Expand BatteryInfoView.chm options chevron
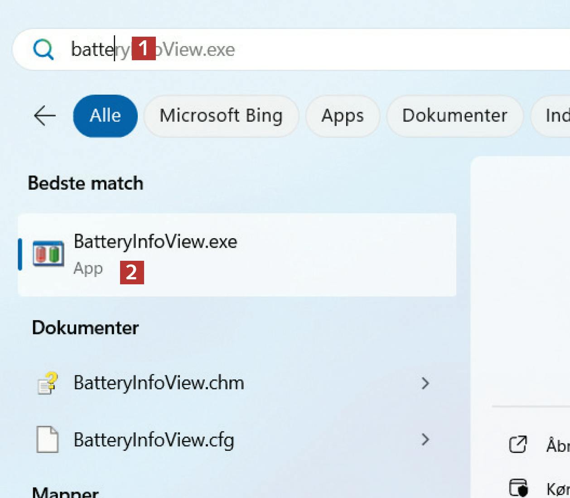This screenshot has width=570, height=498. point(425,383)
